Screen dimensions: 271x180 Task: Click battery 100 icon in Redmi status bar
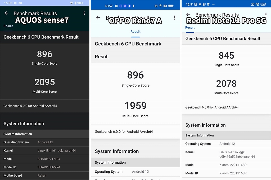[263, 4]
